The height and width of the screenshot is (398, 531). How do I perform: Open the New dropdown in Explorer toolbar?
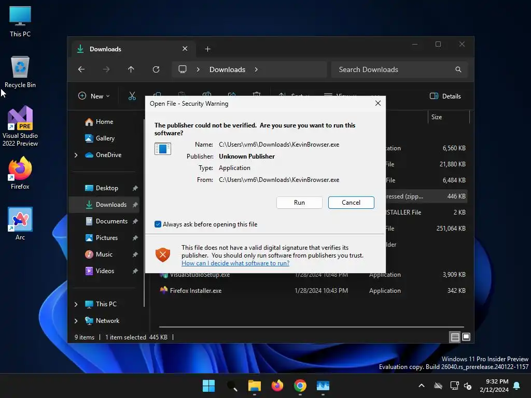click(94, 96)
